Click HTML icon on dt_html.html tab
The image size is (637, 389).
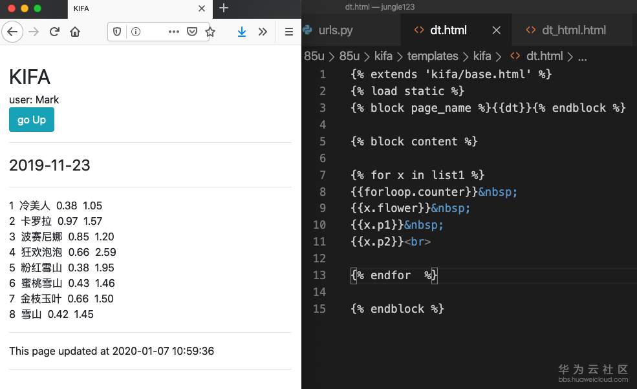coord(530,30)
